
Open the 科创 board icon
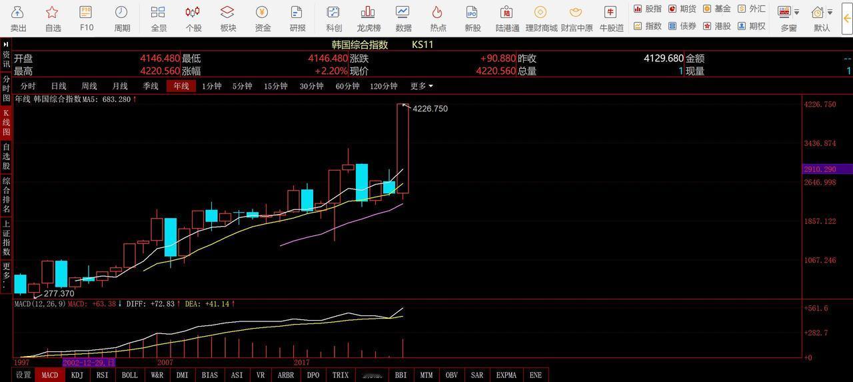click(x=333, y=18)
